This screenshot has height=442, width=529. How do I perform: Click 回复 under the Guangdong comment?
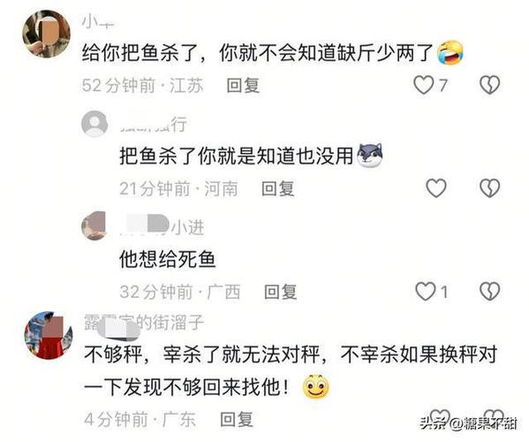tap(236, 419)
